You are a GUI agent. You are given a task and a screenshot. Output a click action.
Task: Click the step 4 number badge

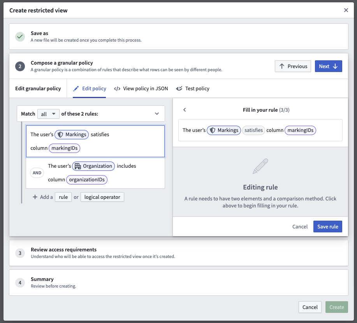coord(20,283)
